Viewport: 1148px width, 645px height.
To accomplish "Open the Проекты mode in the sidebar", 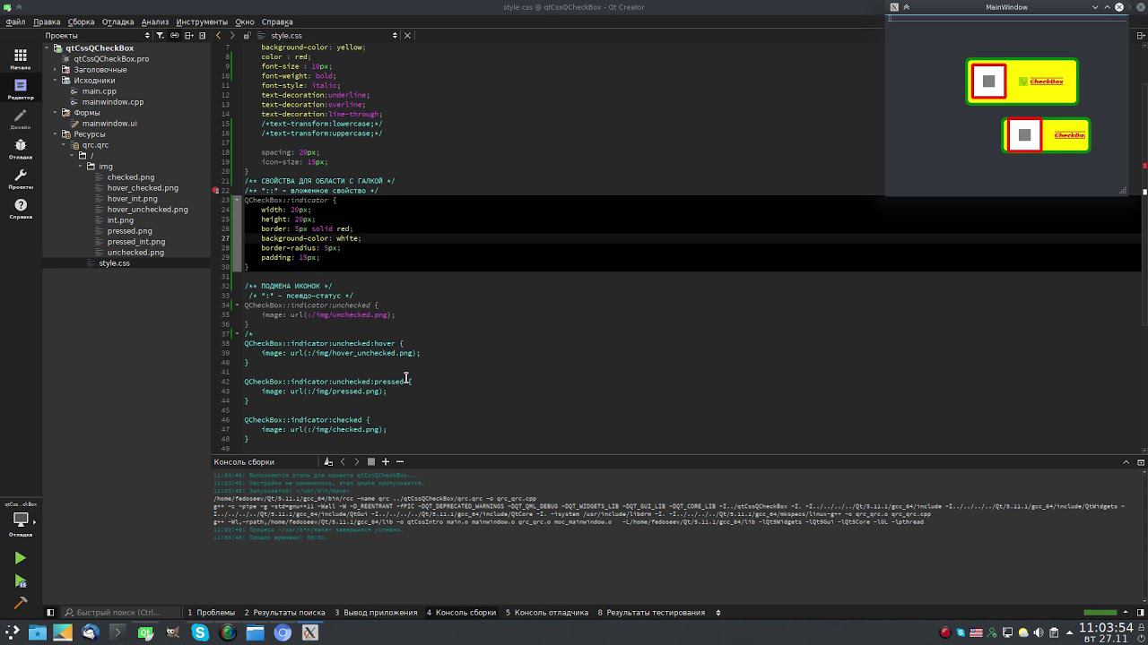I will [21, 179].
